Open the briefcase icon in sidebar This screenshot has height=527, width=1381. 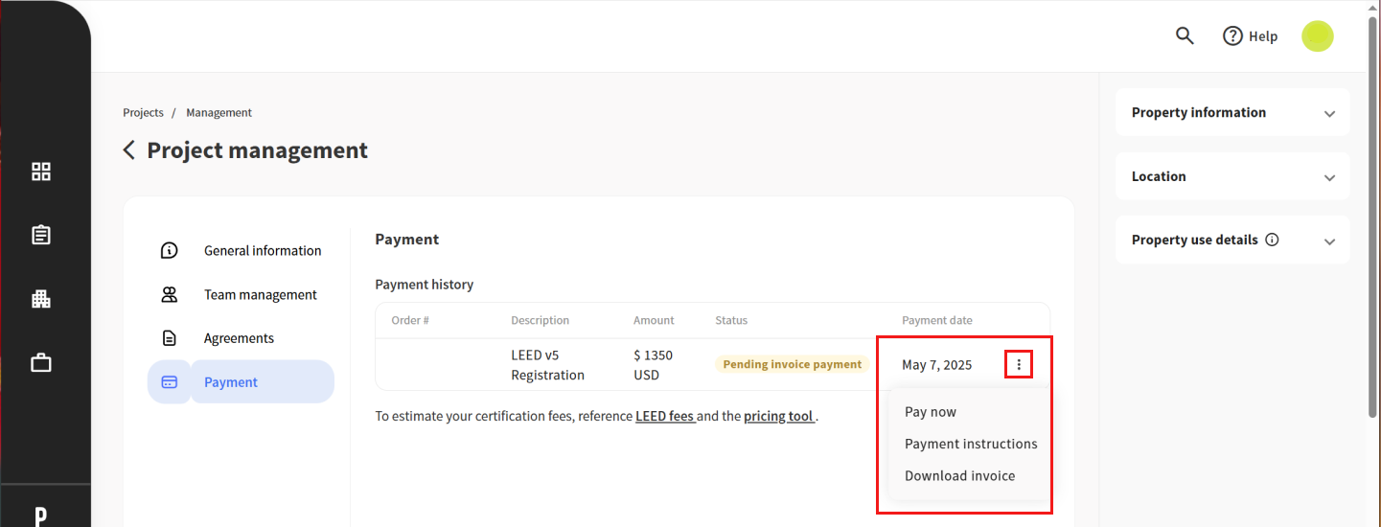pyautogui.click(x=41, y=363)
